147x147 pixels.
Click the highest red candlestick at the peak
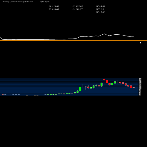coord(104,79)
